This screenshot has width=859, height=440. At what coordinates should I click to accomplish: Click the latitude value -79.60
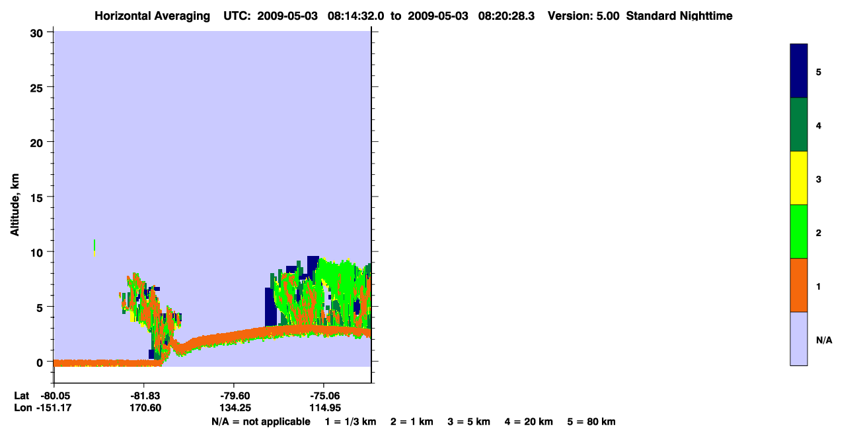tap(234, 395)
